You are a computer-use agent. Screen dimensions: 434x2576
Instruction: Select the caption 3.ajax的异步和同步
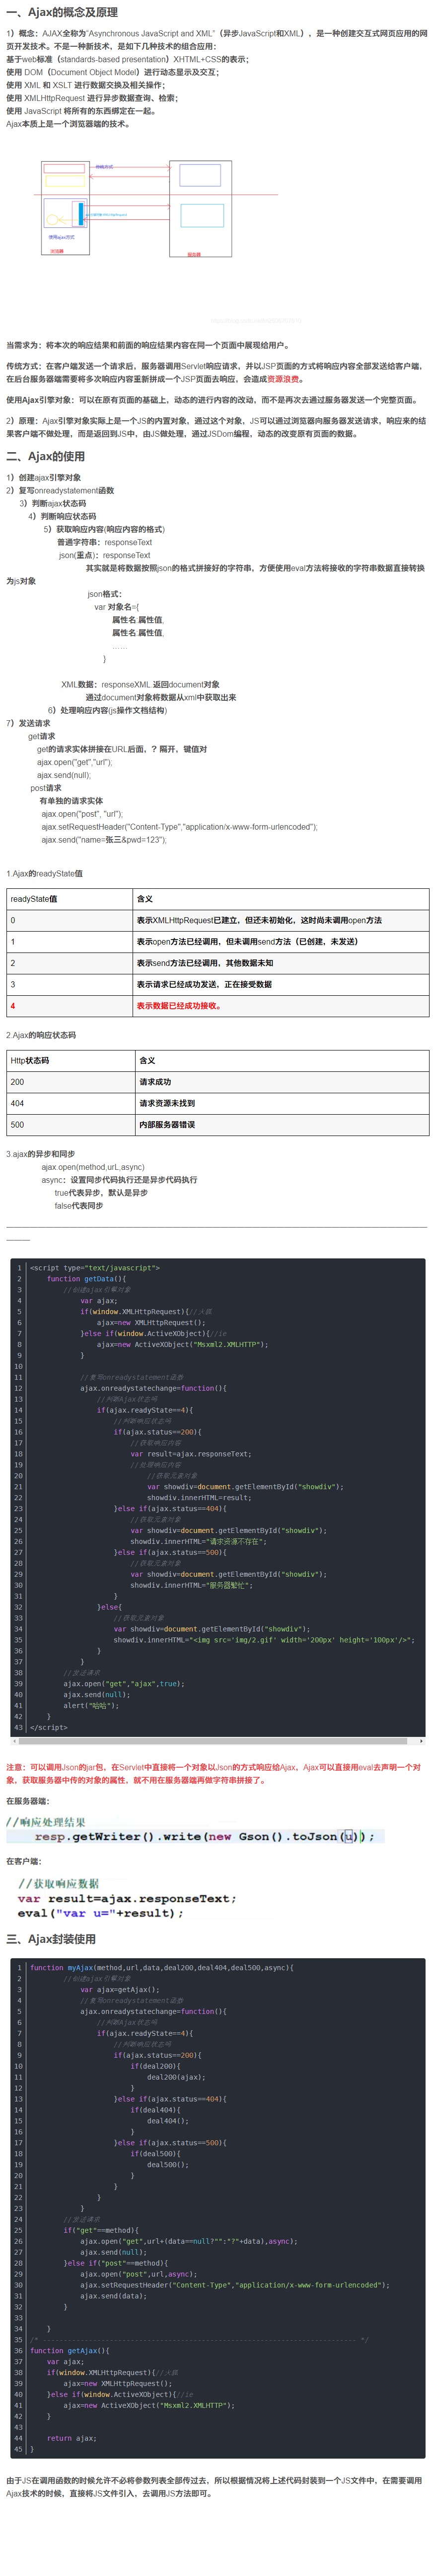(x=41, y=1154)
